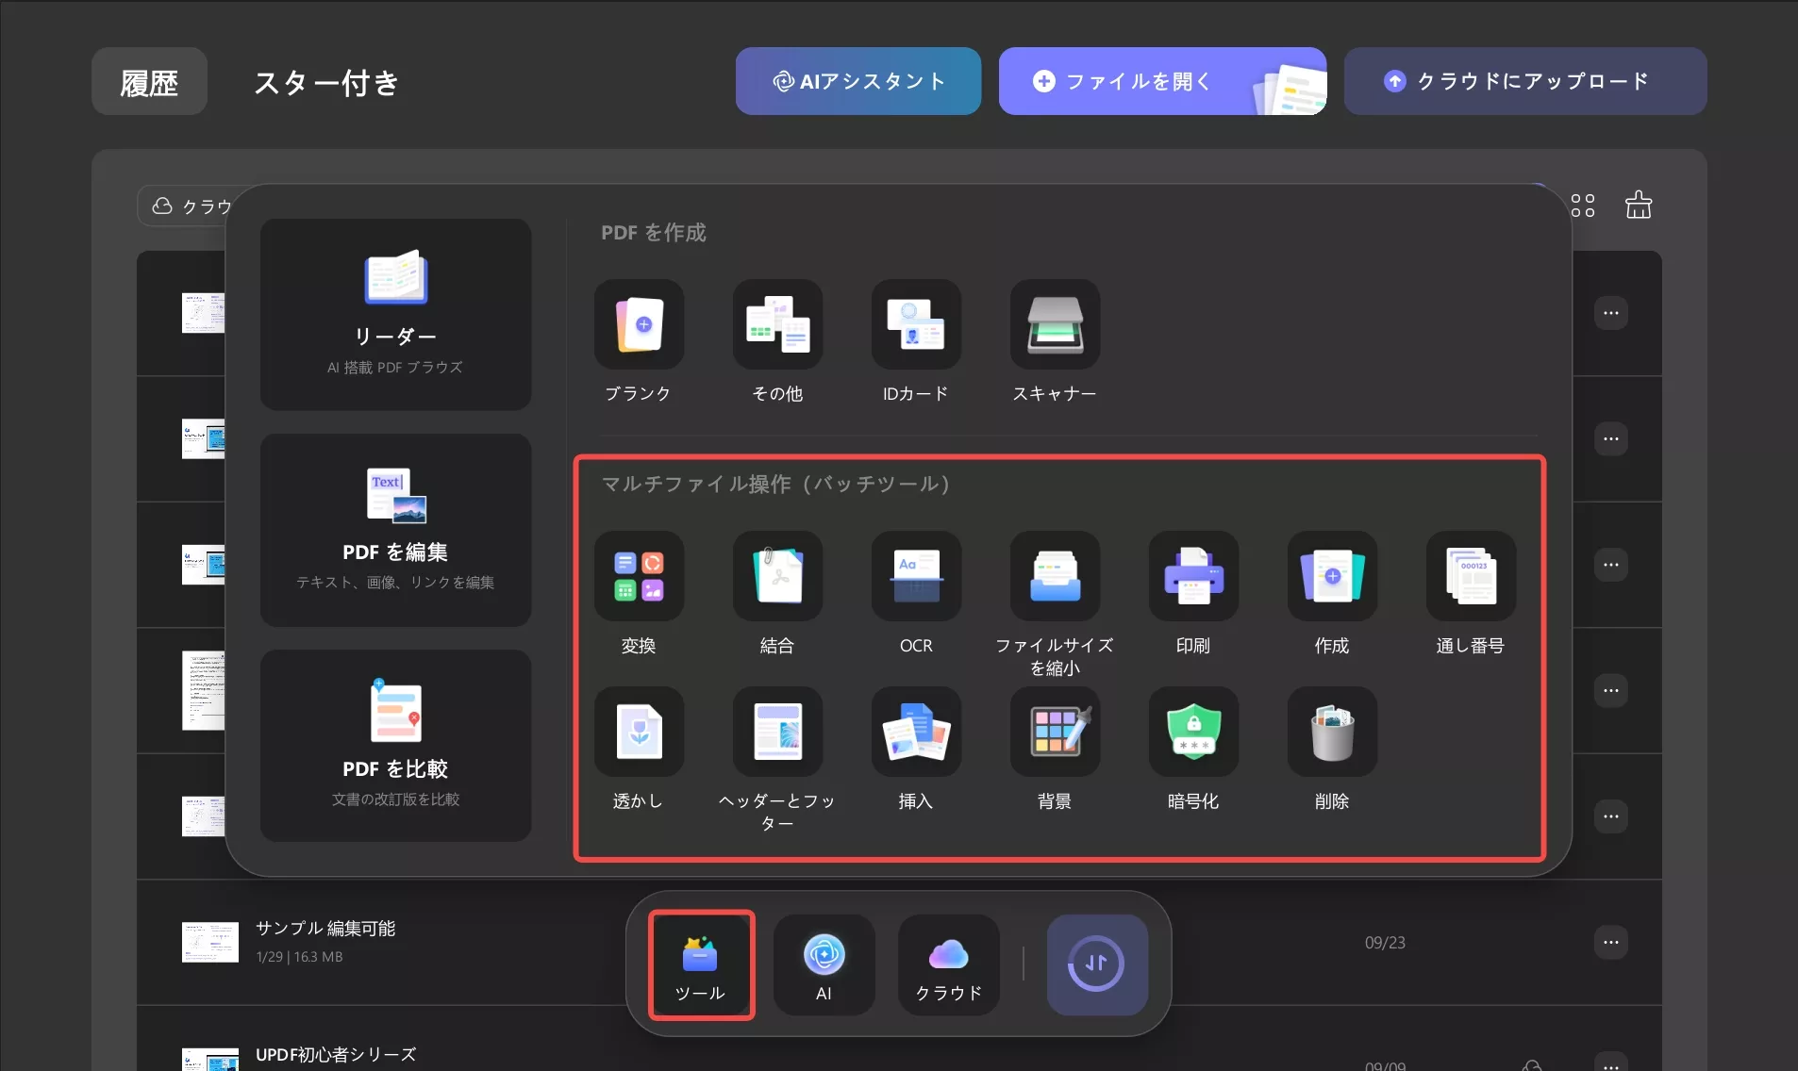
Task: Launch the スキャナー scanner tool
Action: (x=1055, y=324)
